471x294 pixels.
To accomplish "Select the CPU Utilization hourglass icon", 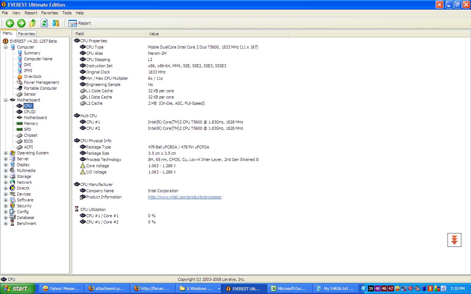I will click(77, 209).
